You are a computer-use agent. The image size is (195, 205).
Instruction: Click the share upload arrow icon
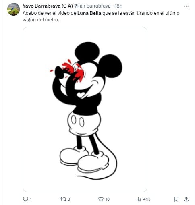point(186,199)
